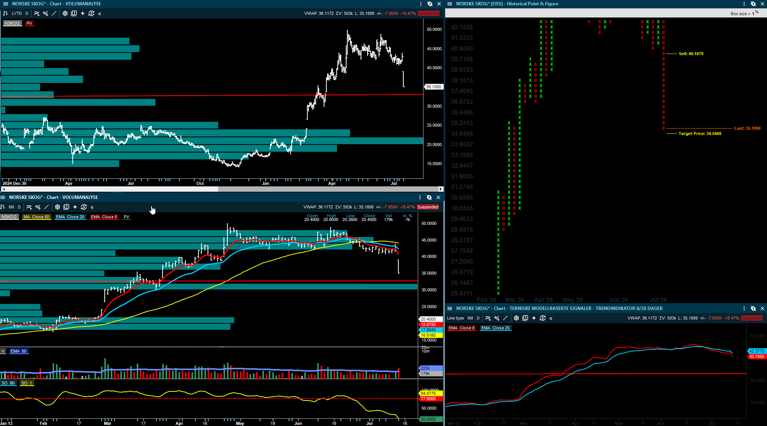Toggle EMA 50 volume indicator label
The width and height of the screenshot is (767, 426).
(x=19, y=351)
